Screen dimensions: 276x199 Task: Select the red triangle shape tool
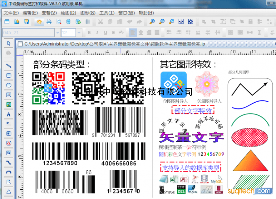[x=9, y=143]
